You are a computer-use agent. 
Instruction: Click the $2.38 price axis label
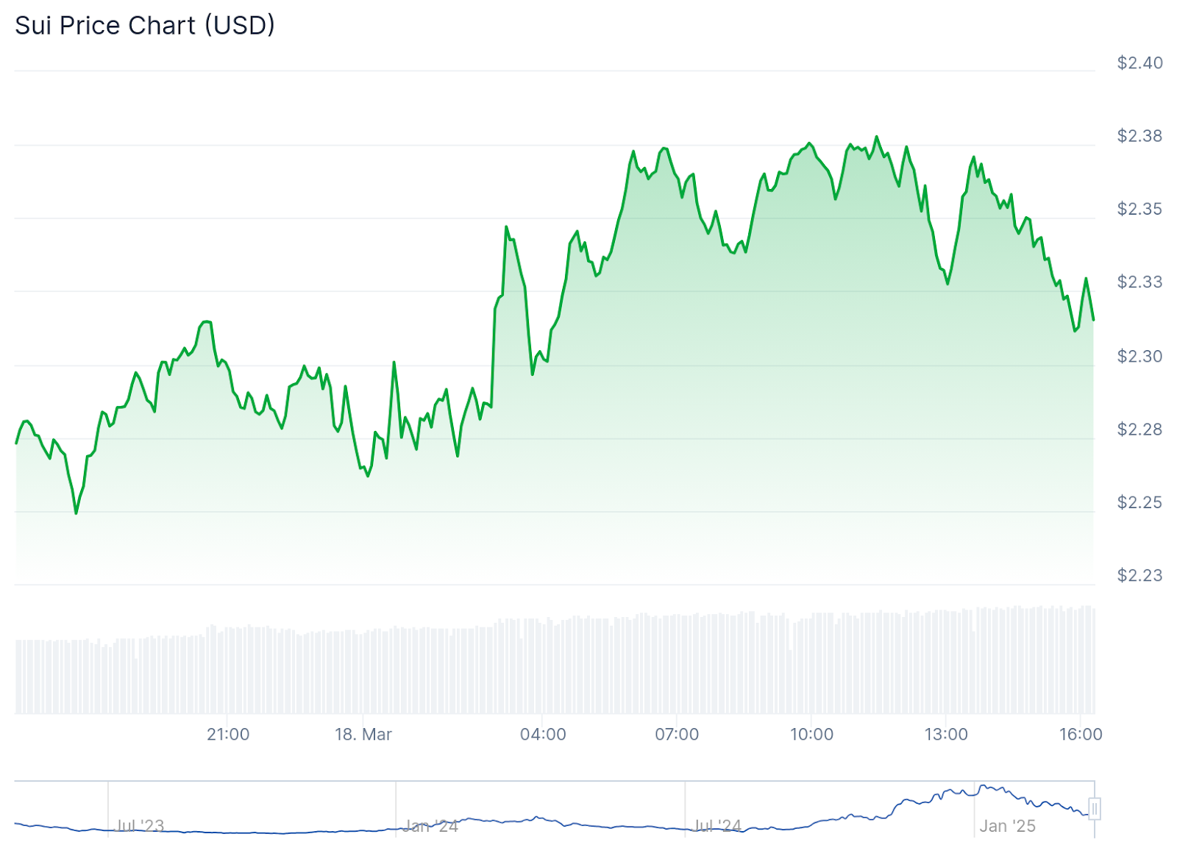[1139, 136]
